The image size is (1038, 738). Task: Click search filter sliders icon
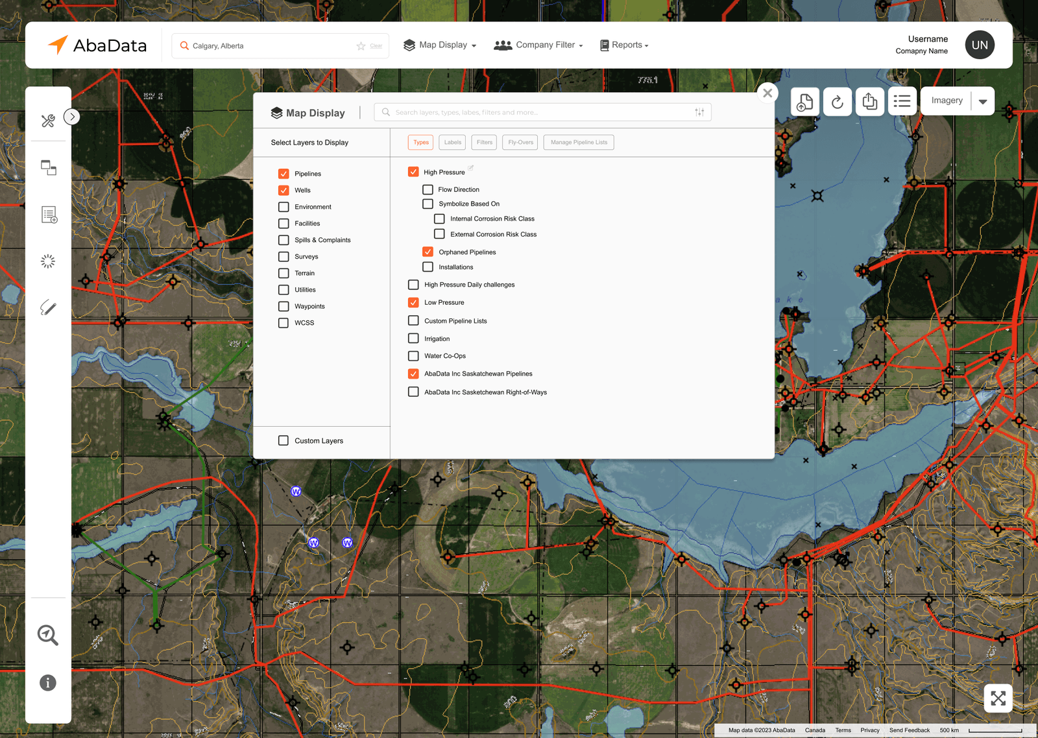pos(699,112)
